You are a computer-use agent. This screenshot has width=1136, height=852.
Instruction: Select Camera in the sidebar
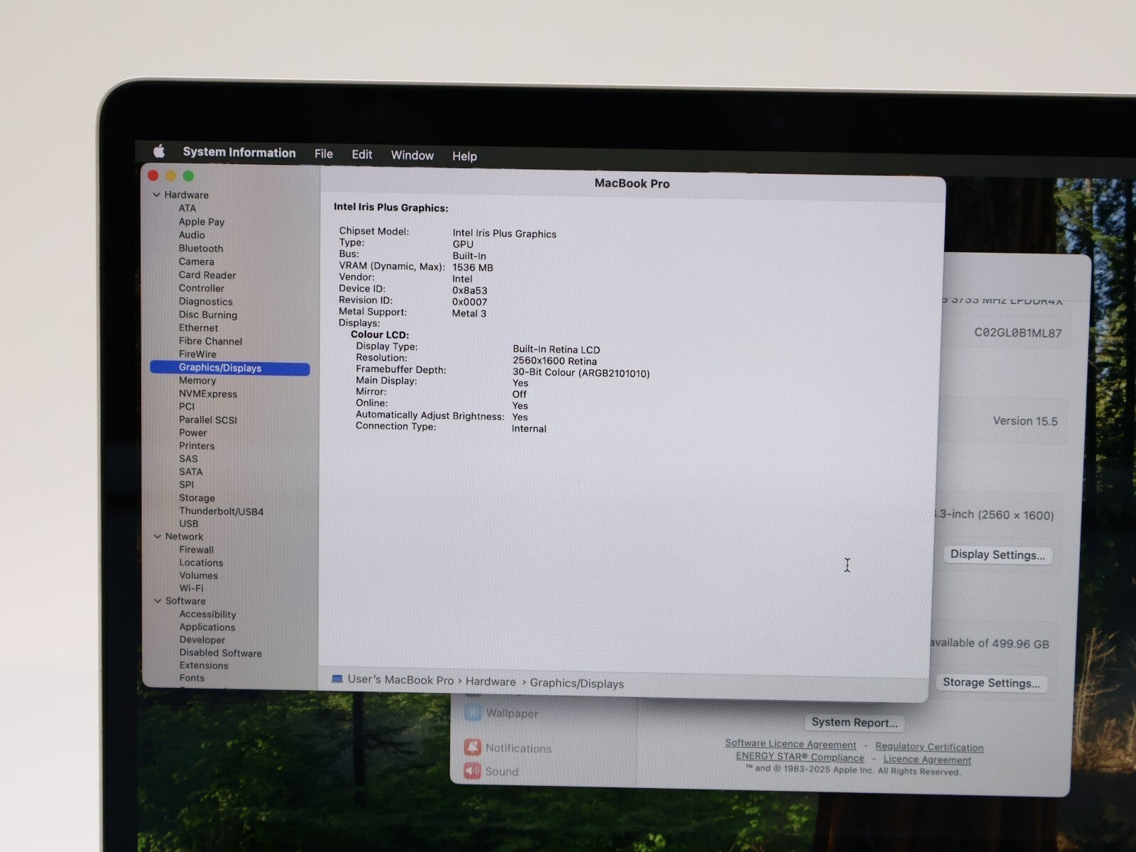click(x=197, y=261)
